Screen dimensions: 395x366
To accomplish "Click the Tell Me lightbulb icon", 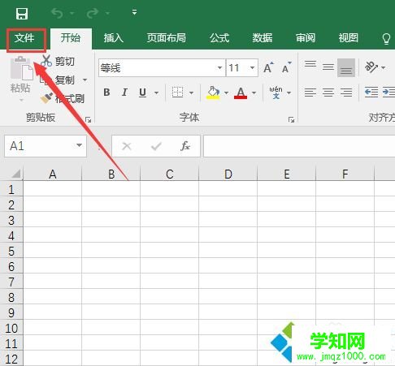I will point(386,39).
